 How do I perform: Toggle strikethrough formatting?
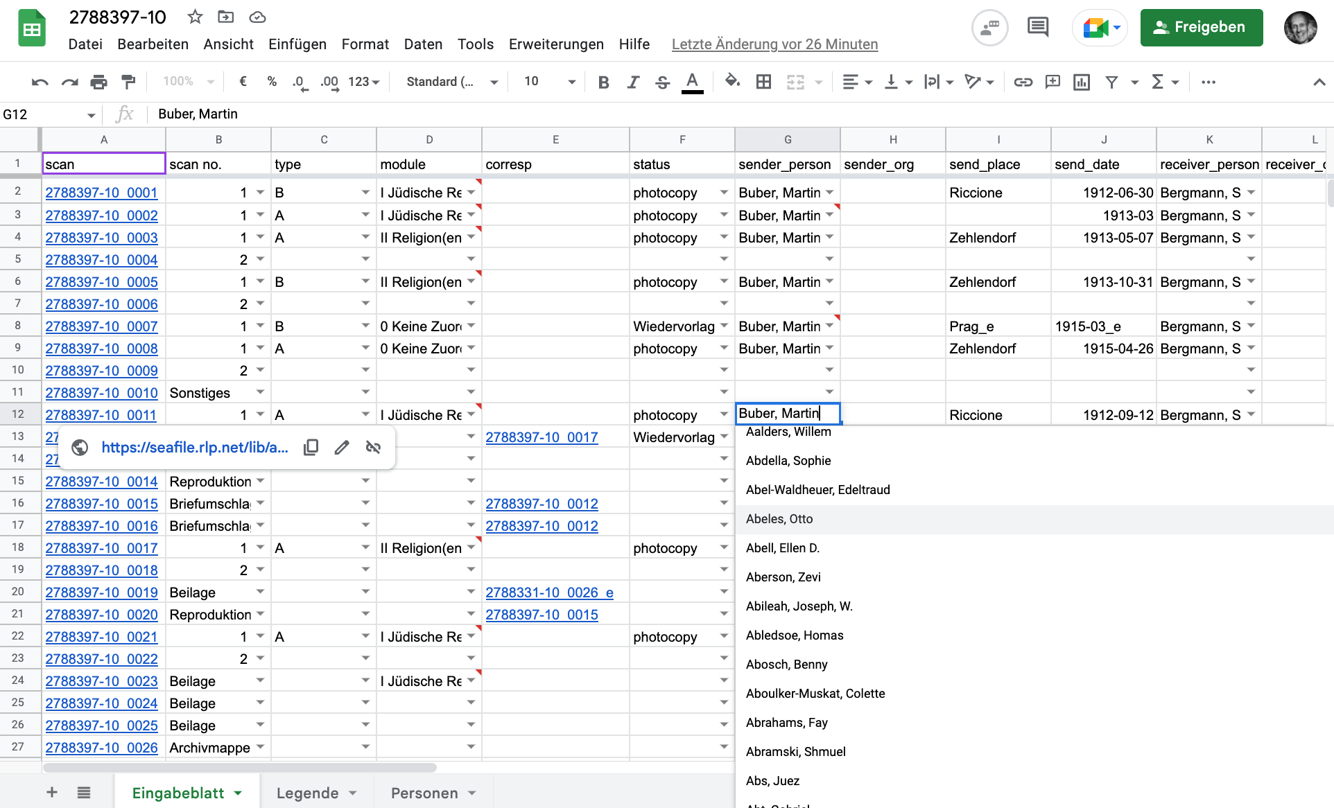(662, 82)
